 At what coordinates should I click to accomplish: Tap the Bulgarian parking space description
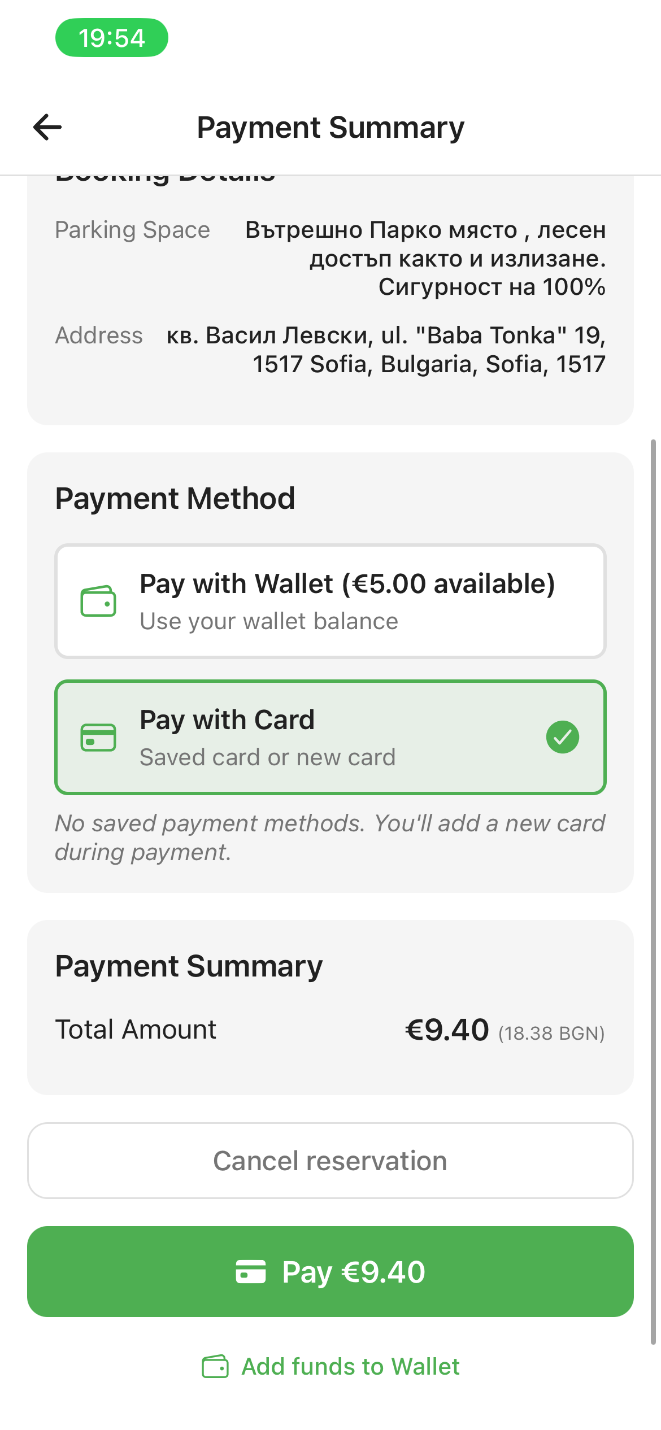click(425, 259)
